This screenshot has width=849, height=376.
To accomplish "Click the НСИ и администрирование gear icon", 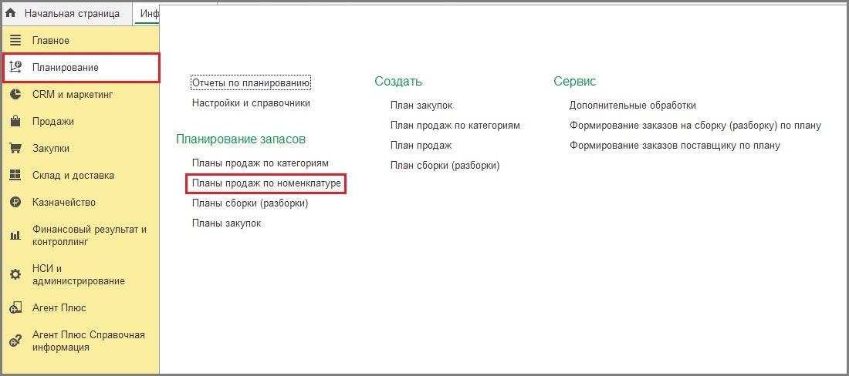I will [15, 274].
